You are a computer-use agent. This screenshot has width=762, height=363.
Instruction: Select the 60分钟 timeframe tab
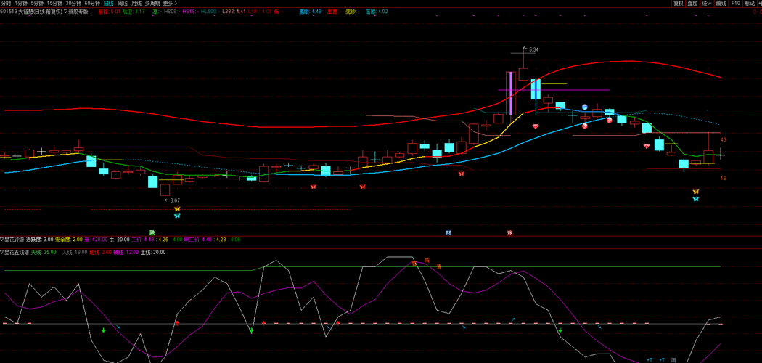point(92,3)
